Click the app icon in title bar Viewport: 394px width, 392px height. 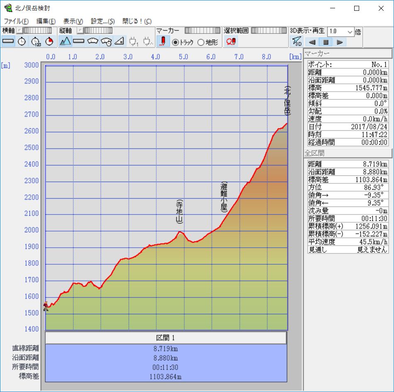click(8, 8)
